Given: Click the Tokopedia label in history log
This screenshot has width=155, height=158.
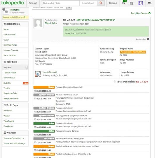Looking at the screenshot, I should pos(44,139).
